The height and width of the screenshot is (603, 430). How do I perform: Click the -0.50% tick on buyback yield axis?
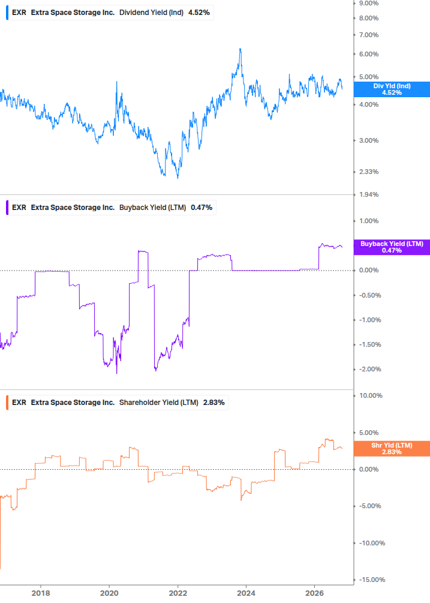[370, 295]
